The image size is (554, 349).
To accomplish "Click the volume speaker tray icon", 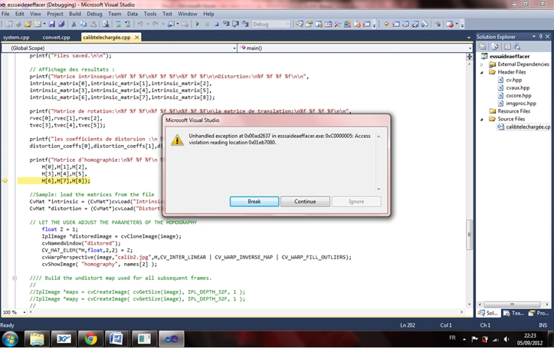I will [x=506, y=339].
